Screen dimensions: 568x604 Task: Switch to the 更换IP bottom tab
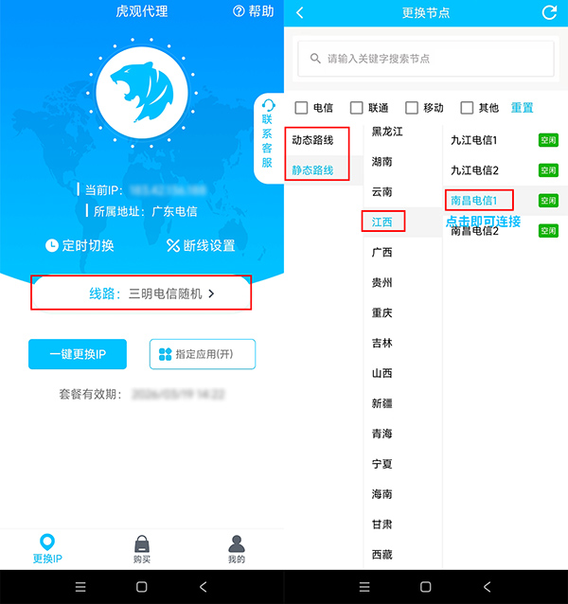pyautogui.click(x=47, y=549)
